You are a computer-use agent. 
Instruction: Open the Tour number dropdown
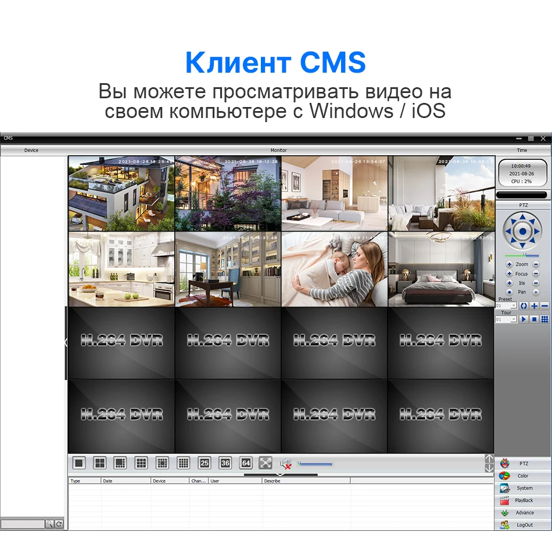point(514,319)
